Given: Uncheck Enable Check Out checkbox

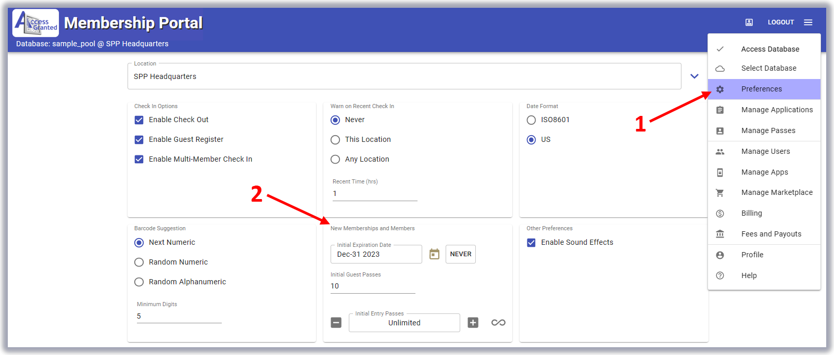Looking at the screenshot, I should coord(139,120).
